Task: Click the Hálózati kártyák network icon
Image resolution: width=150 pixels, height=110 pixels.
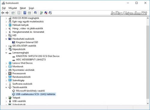Action: point(10,25)
